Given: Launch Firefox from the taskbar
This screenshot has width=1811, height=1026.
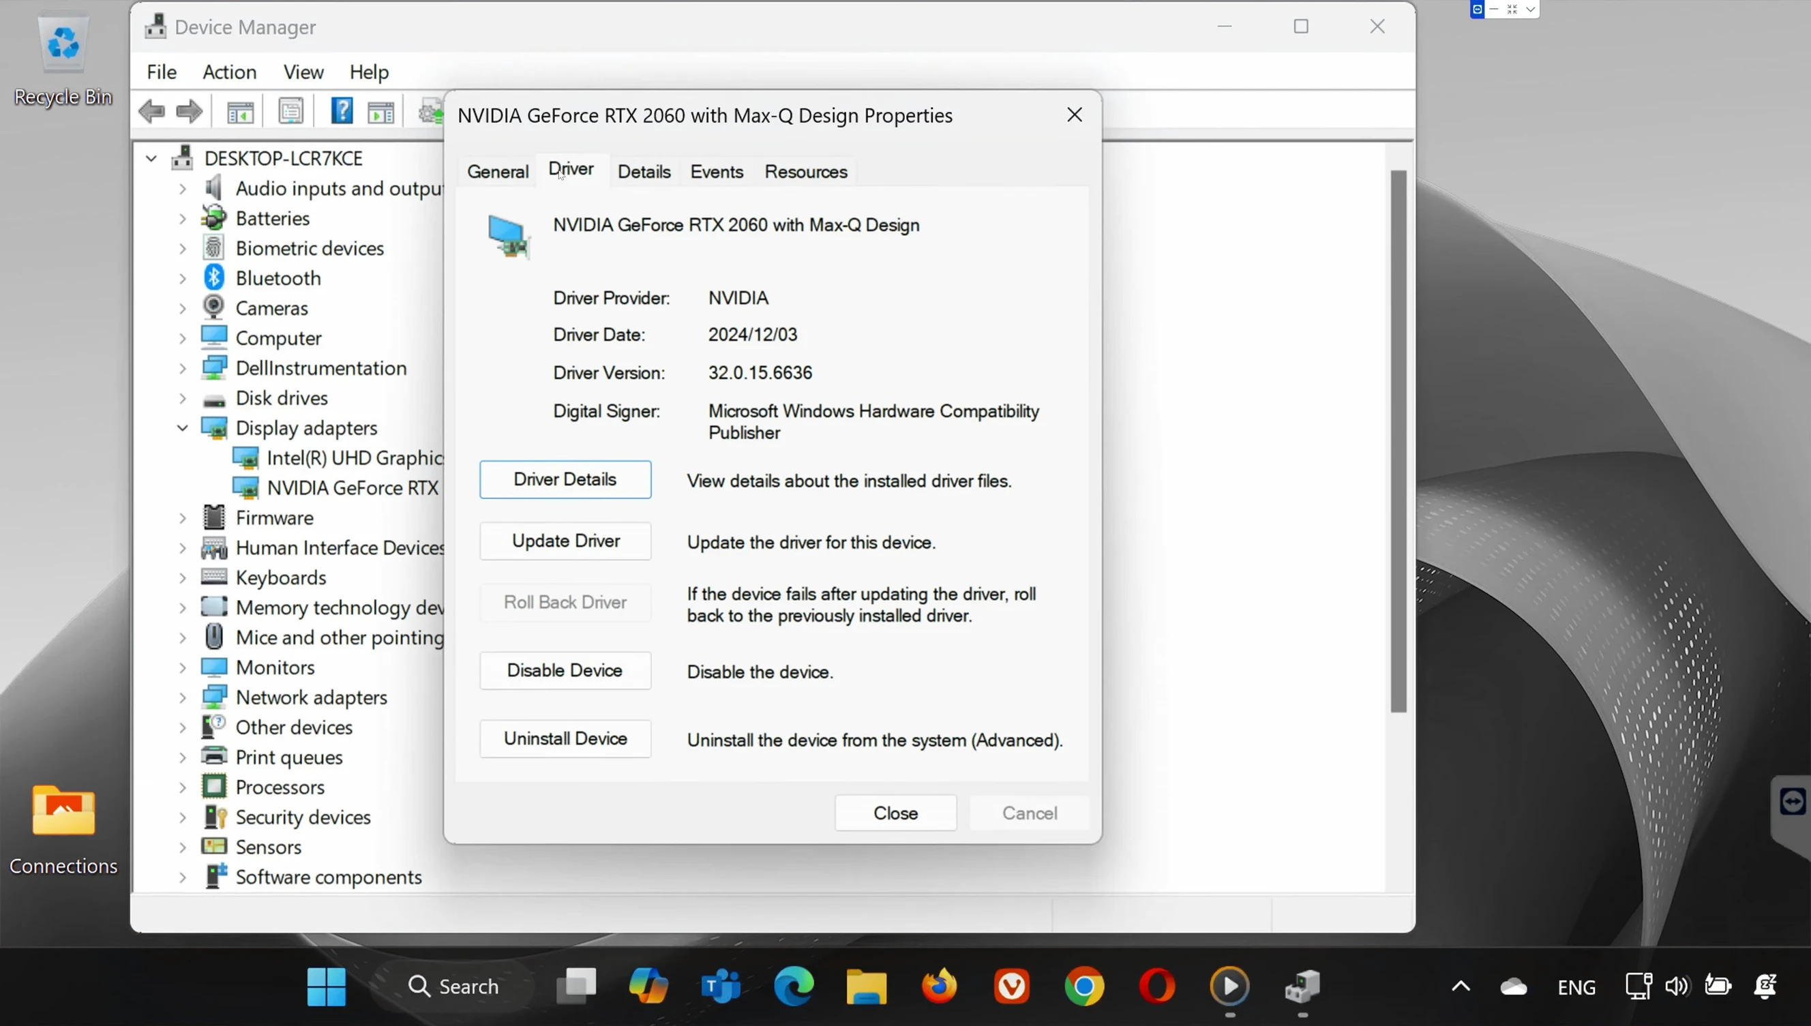Looking at the screenshot, I should (x=940, y=986).
